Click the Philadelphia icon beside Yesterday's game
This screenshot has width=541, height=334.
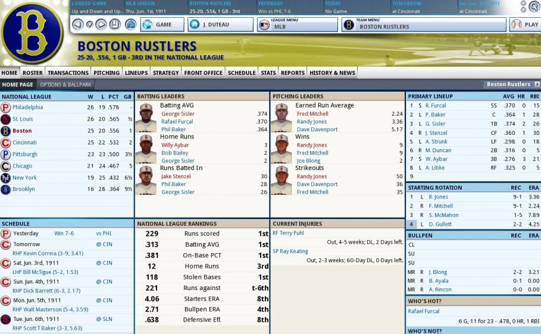click(x=5, y=234)
